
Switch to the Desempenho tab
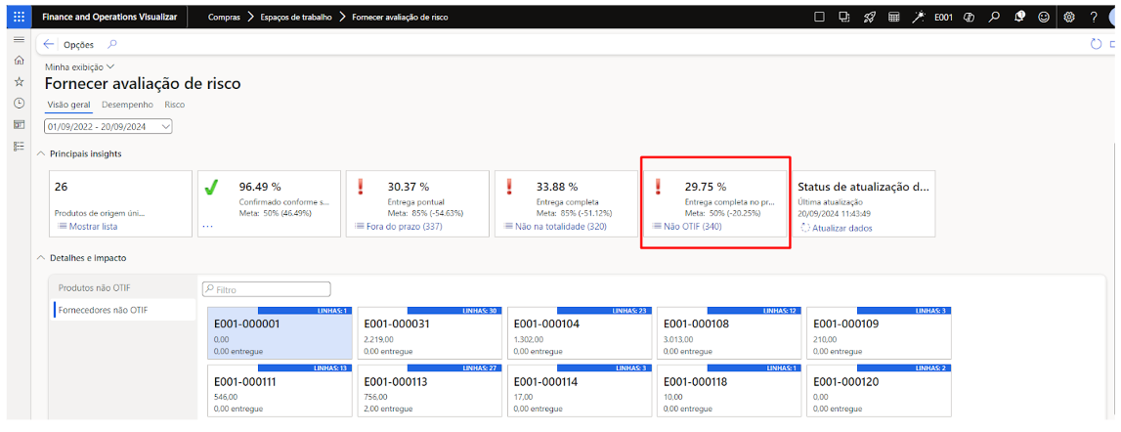[x=127, y=105]
